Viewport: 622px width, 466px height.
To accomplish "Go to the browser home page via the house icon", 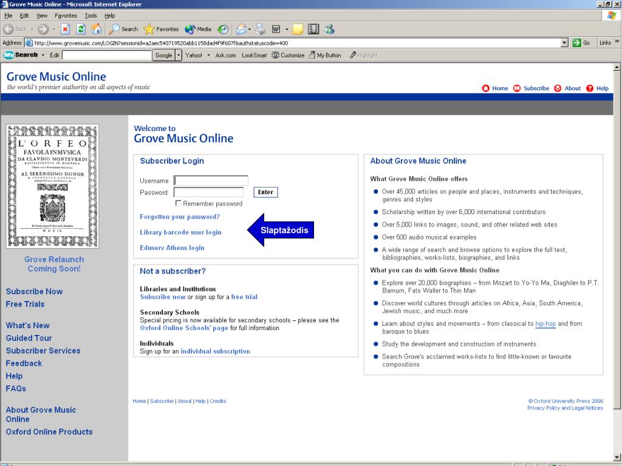I will pos(97,29).
